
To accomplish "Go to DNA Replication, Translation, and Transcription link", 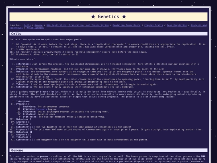I will (78, 25).
